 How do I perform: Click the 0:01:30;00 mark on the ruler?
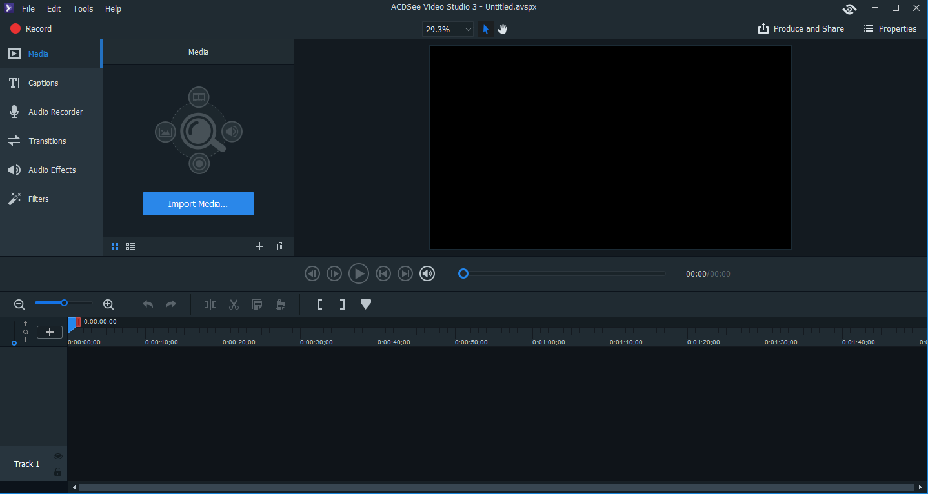(x=781, y=342)
